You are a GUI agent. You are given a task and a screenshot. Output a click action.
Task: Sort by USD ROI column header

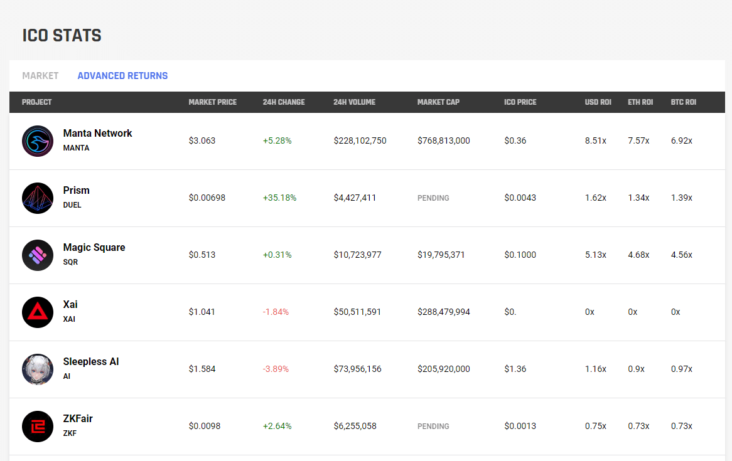pos(598,102)
